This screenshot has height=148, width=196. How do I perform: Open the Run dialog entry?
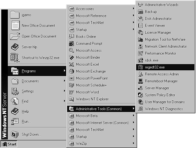pyautogui.click(x=26, y=121)
